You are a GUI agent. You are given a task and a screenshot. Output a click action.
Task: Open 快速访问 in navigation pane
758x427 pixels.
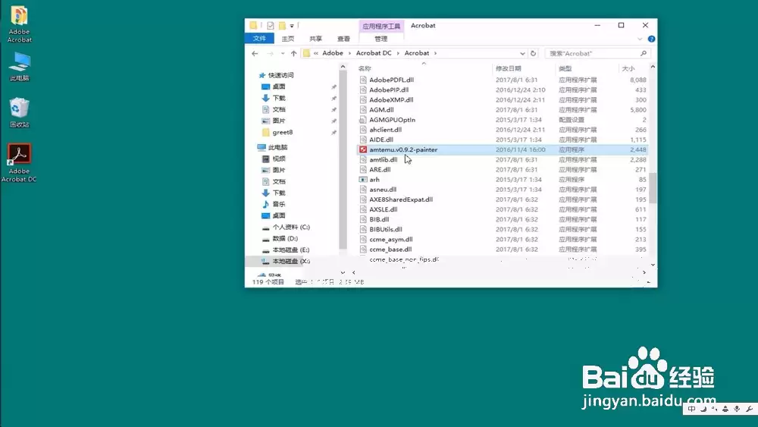[x=281, y=75]
